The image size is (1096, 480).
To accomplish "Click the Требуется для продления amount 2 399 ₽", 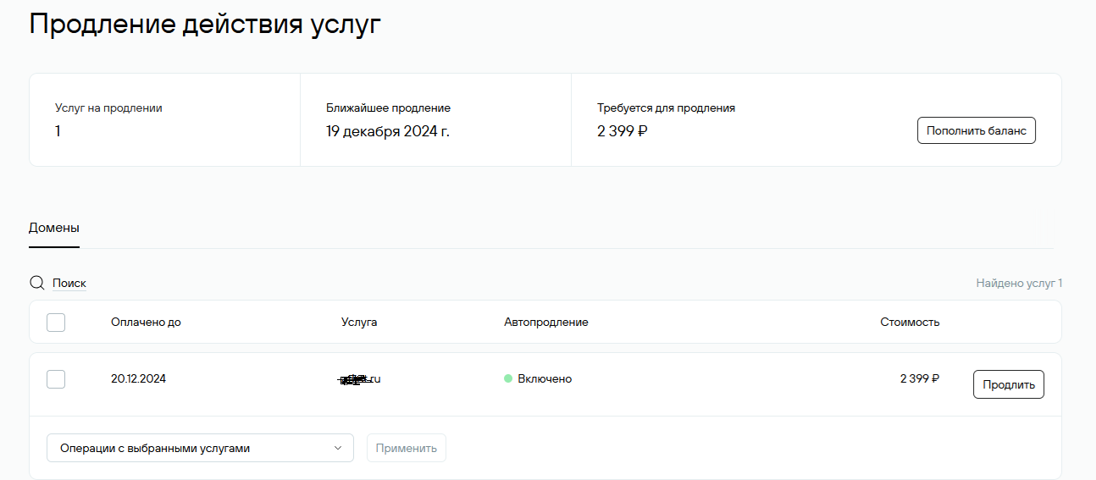I will pos(623,131).
